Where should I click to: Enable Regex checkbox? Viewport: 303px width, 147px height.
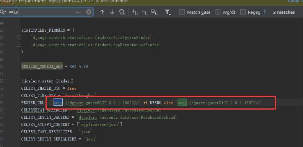(243, 12)
